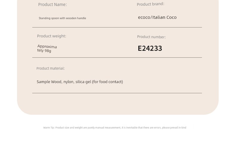The width and height of the screenshot is (236, 156).
Task: Click the 'Product Name:' label
Action: (52, 4)
